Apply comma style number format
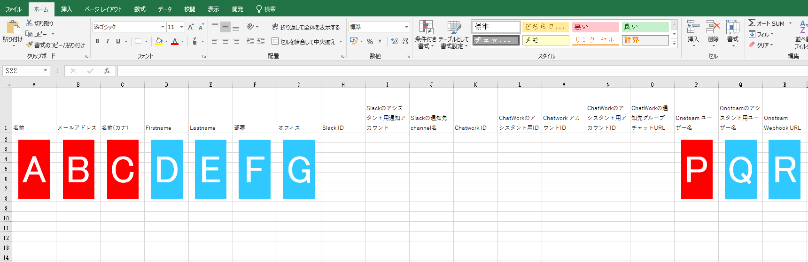Screen dimensions: 808x262 point(380,41)
